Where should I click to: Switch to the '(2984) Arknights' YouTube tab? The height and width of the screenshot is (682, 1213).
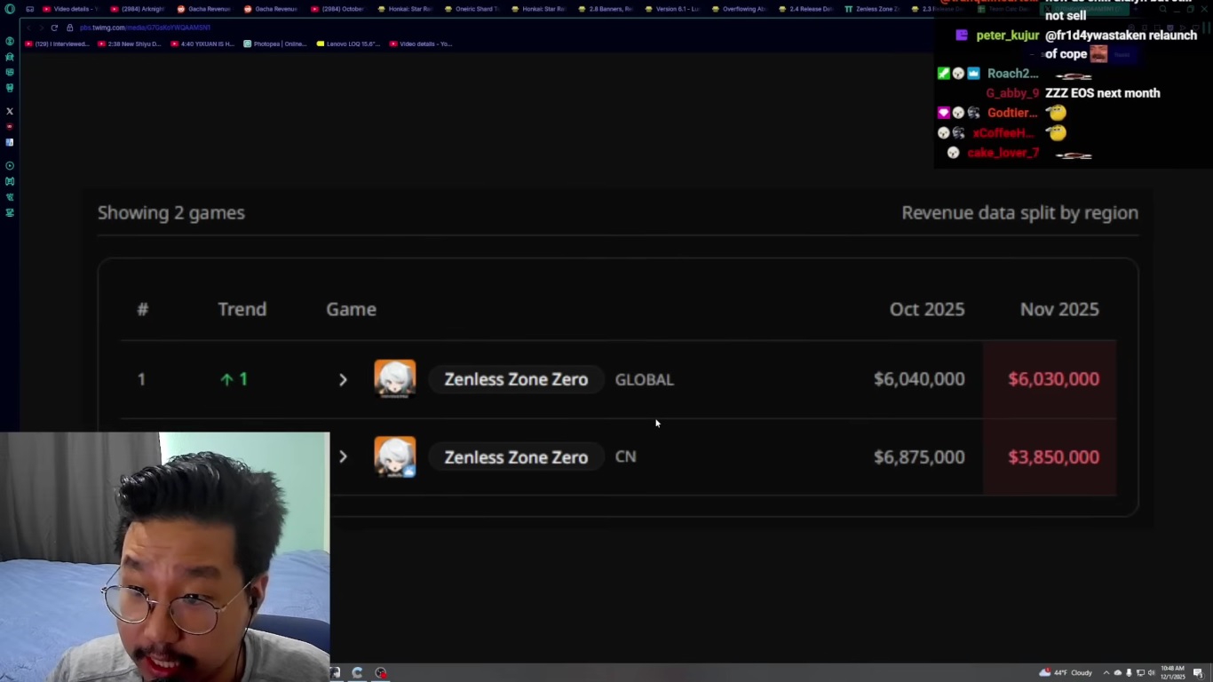point(138,9)
